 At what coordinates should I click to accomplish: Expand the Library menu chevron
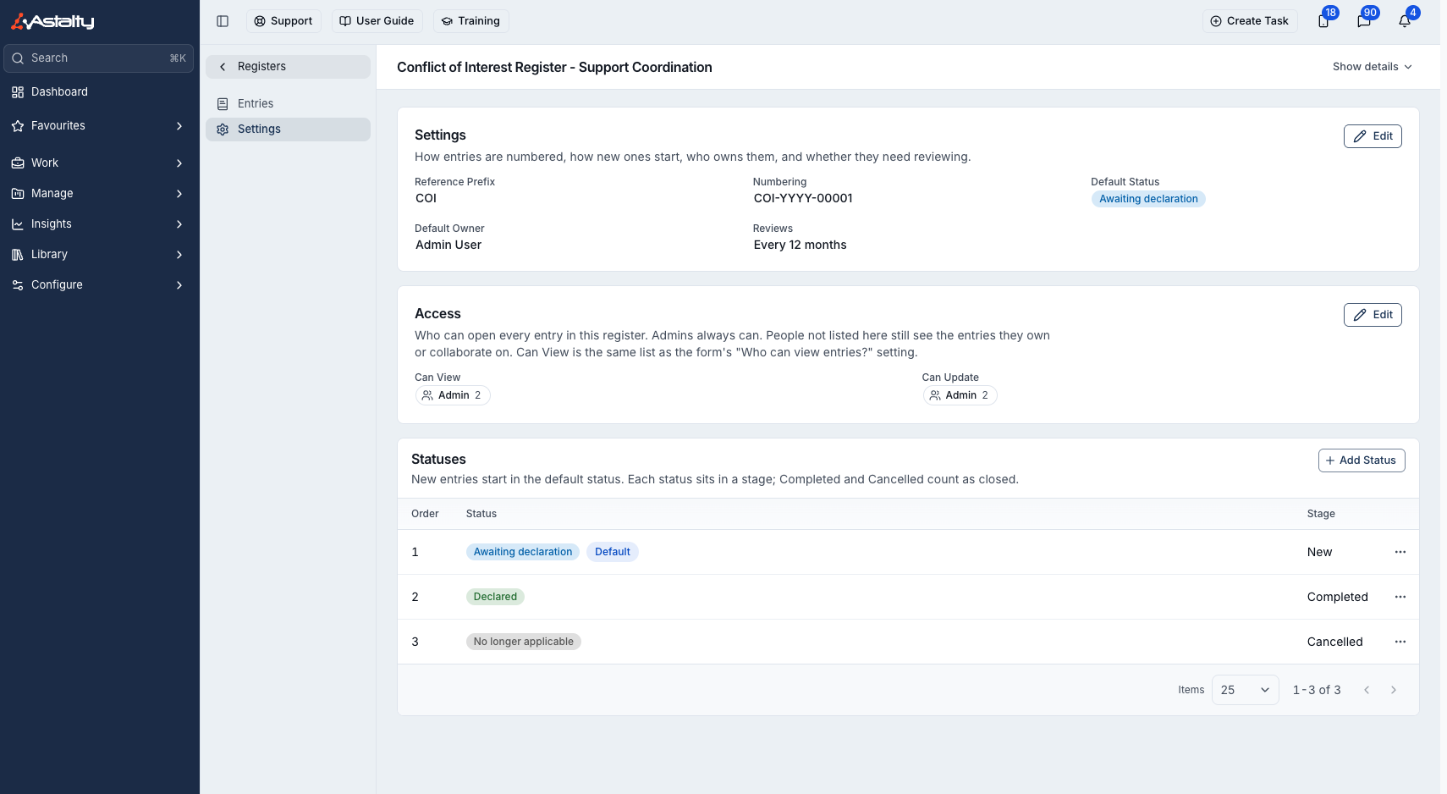pyautogui.click(x=179, y=255)
